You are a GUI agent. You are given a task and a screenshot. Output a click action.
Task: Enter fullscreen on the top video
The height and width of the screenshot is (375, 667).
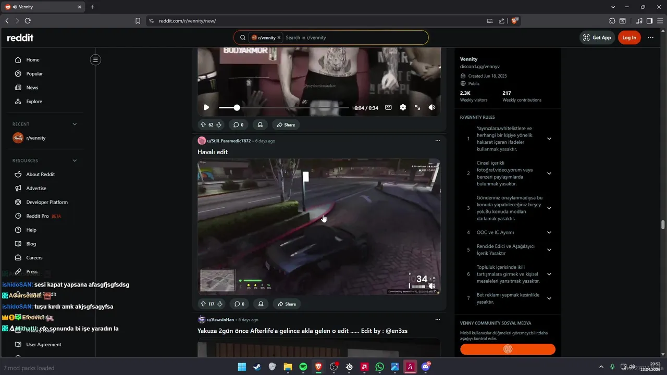click(417, 107)
